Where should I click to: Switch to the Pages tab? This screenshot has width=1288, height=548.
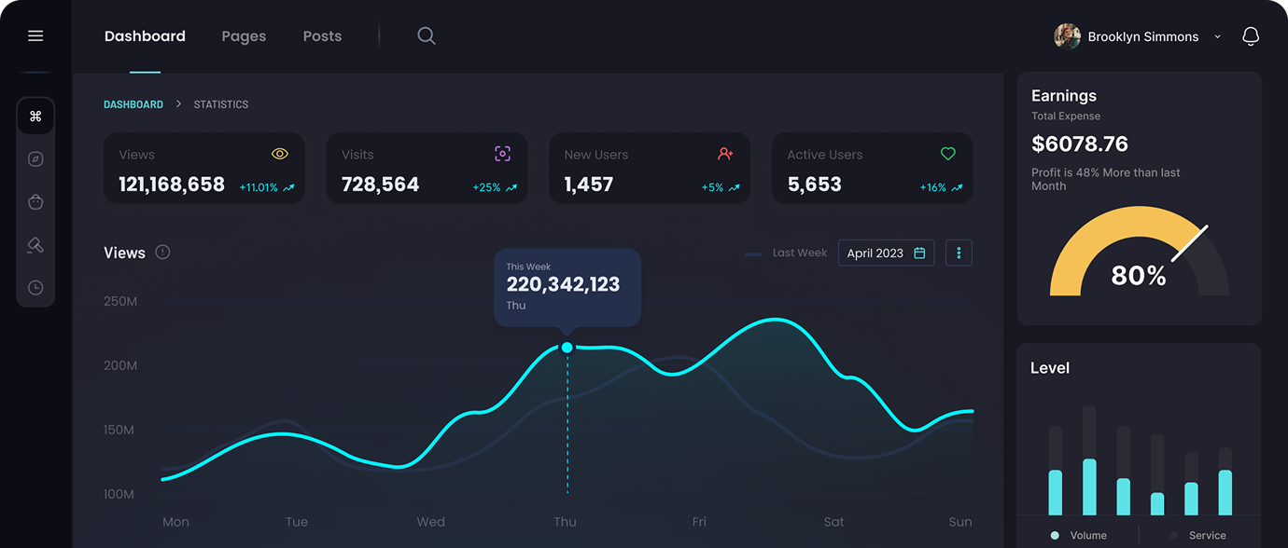coord(244,36)
